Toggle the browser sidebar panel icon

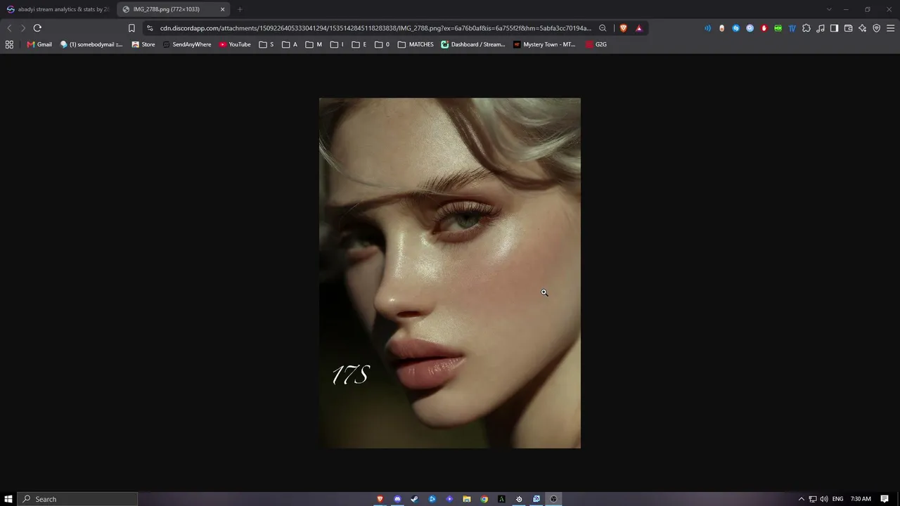tap(834, 28)
